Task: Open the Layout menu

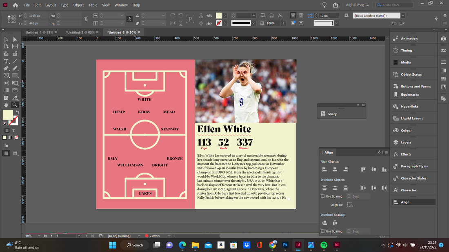Action: coord(50,5)
